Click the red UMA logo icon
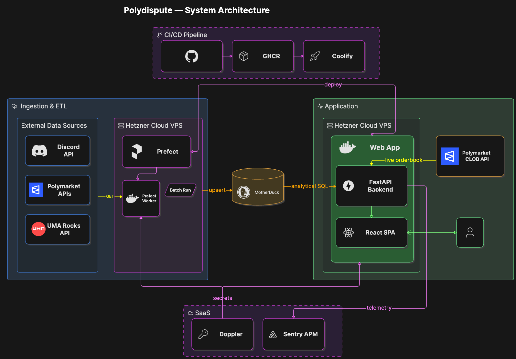The image size is (516, 359). pyautogui.click(x=38, y=229)
